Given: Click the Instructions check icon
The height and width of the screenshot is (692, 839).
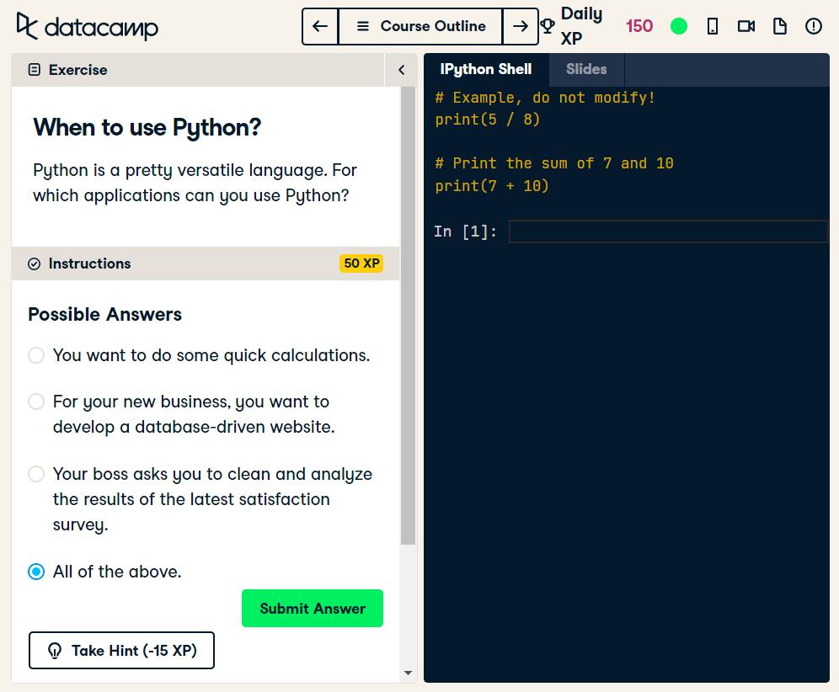Looking at the screenshot, I should [x=35, y=263].
